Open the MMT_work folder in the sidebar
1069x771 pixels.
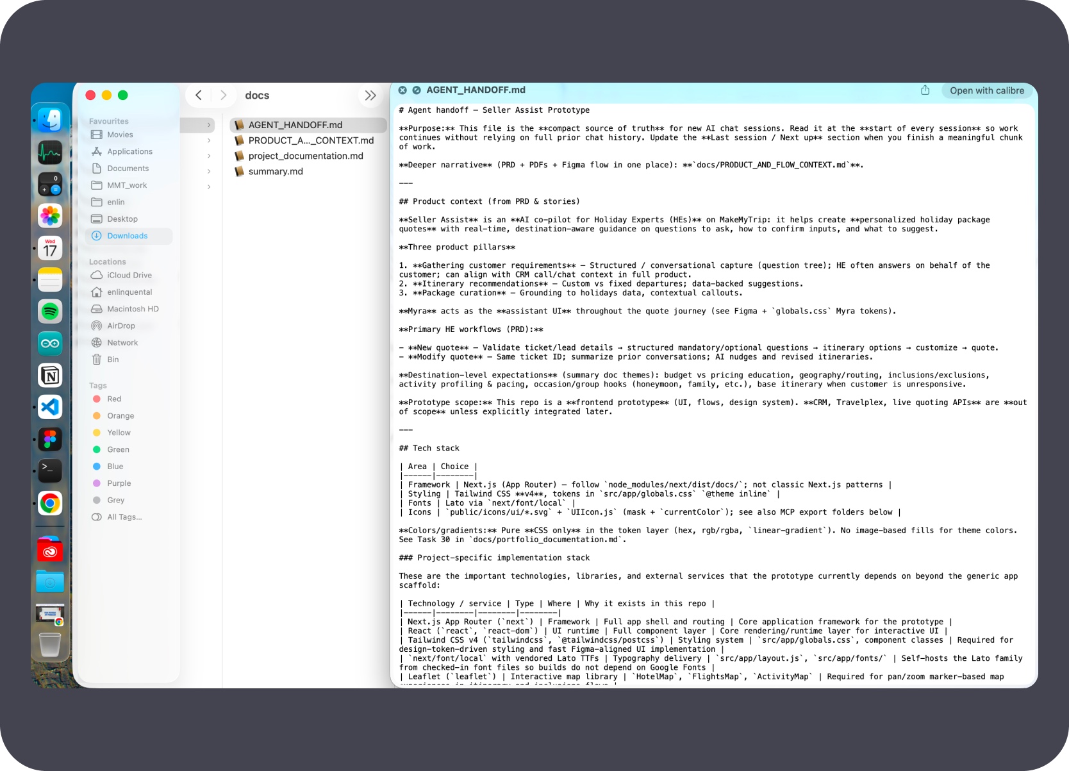pyautogui.click(x=128, y=185)
